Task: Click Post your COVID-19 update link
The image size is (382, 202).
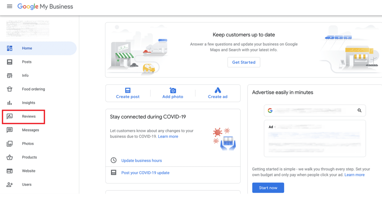Action: [145, 173]
